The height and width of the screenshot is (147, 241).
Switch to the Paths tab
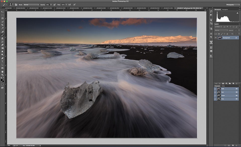[x=223, y=86]
